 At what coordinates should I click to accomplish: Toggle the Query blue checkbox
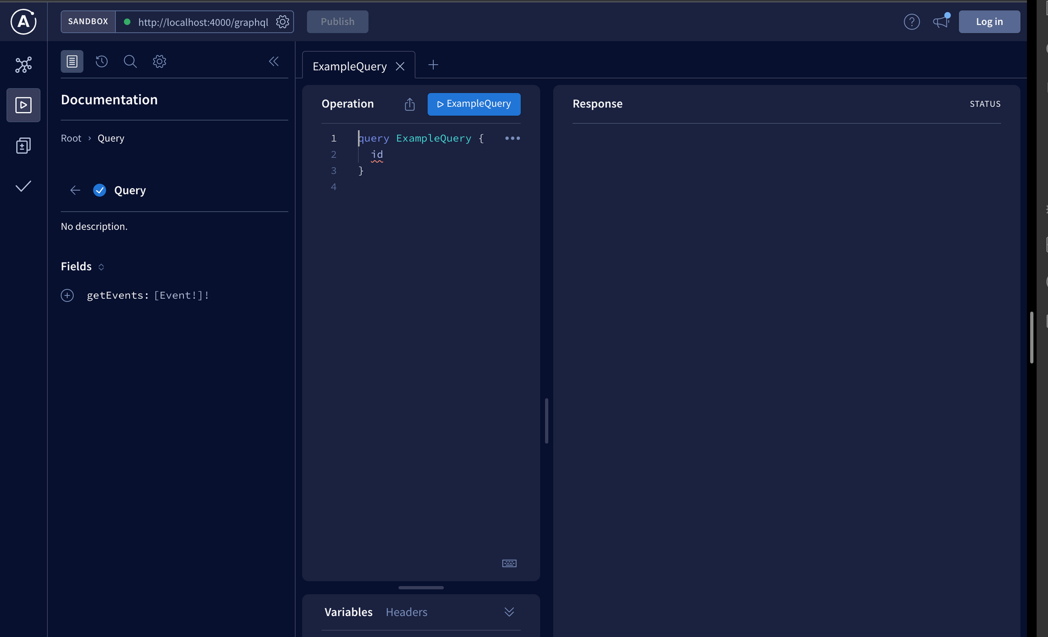pos(100,190)
